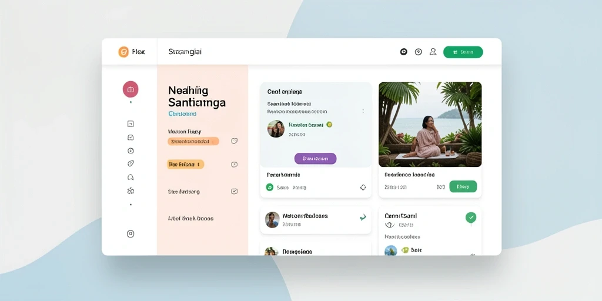Click the orange logo in the header

123,52
